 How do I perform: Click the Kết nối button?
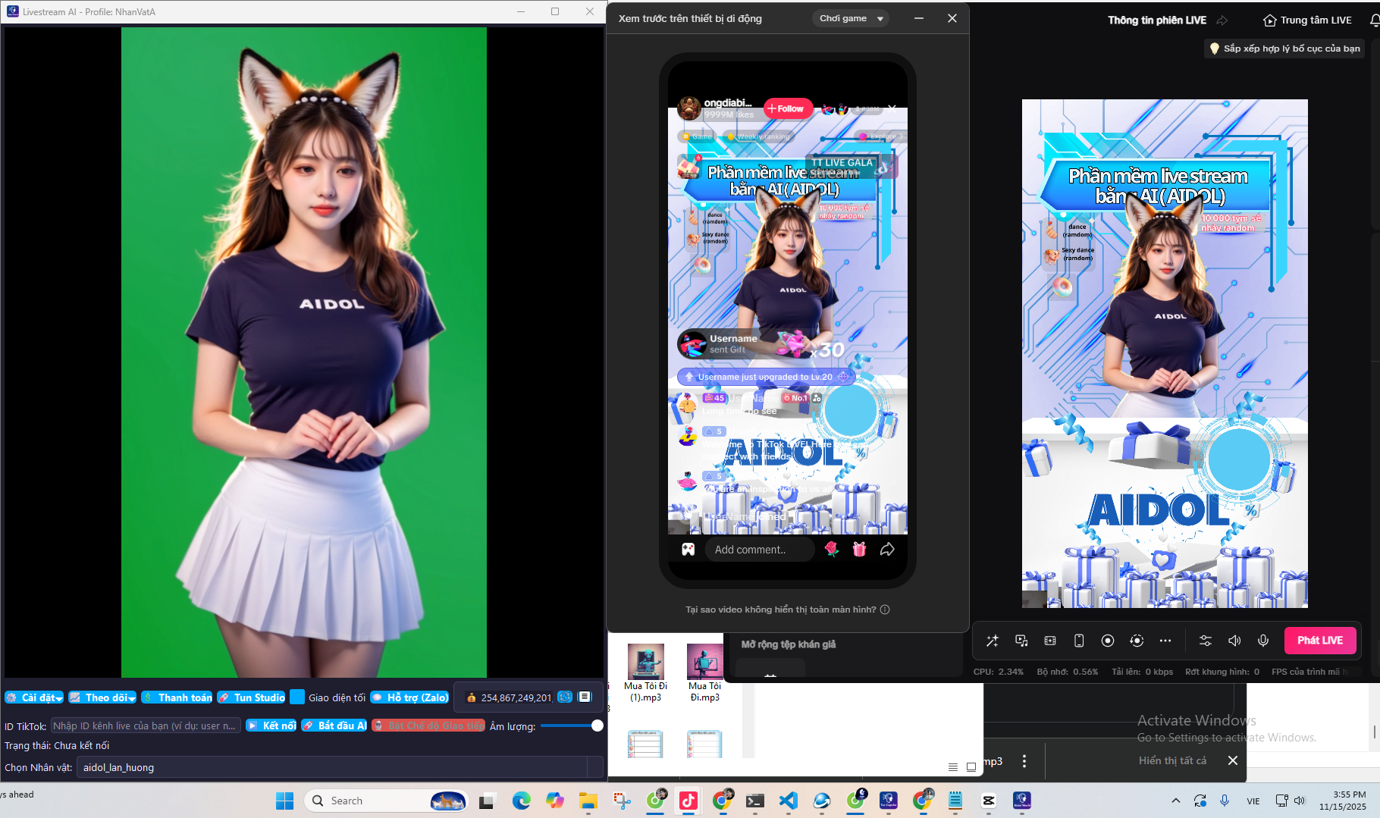[x=271, y=726]
